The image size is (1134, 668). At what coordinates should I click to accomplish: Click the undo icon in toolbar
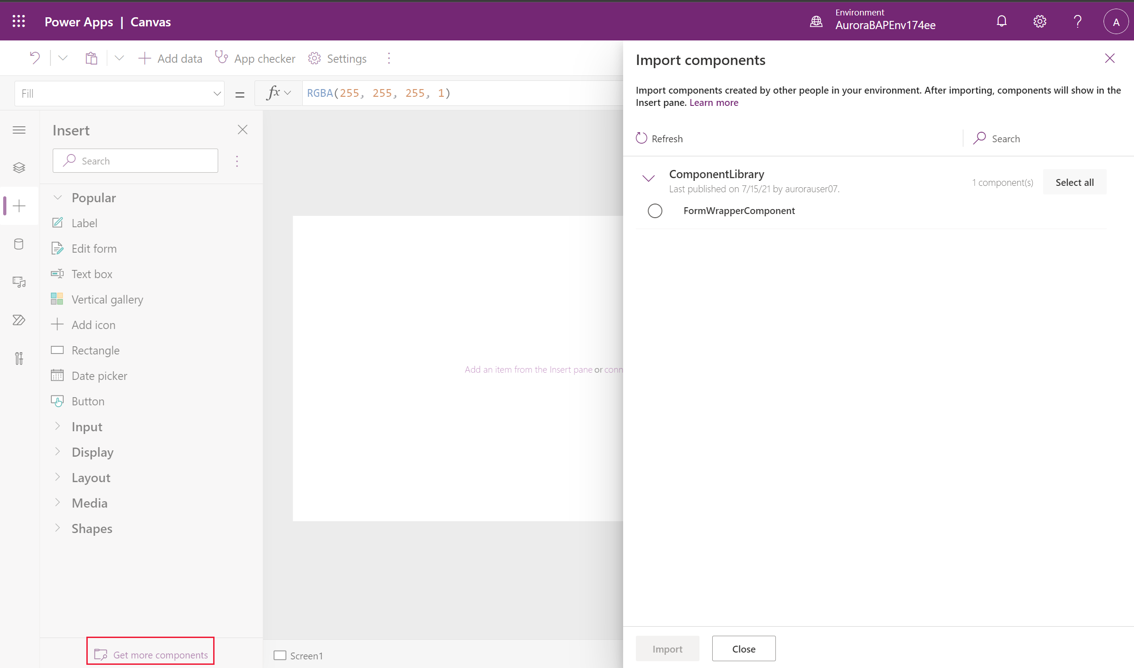(34, 57)
